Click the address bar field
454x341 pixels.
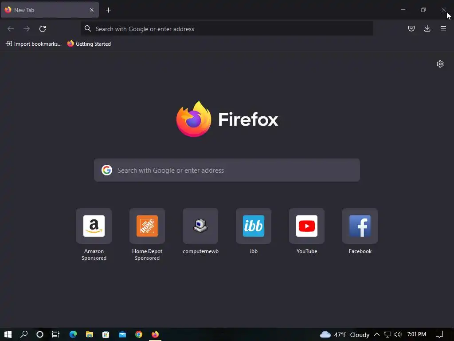point(227,29)
